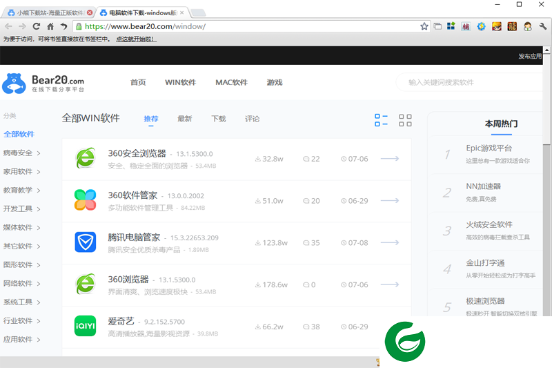
Task: Open NN加速器 in weekly hot list
Action: tap(484, 186)
